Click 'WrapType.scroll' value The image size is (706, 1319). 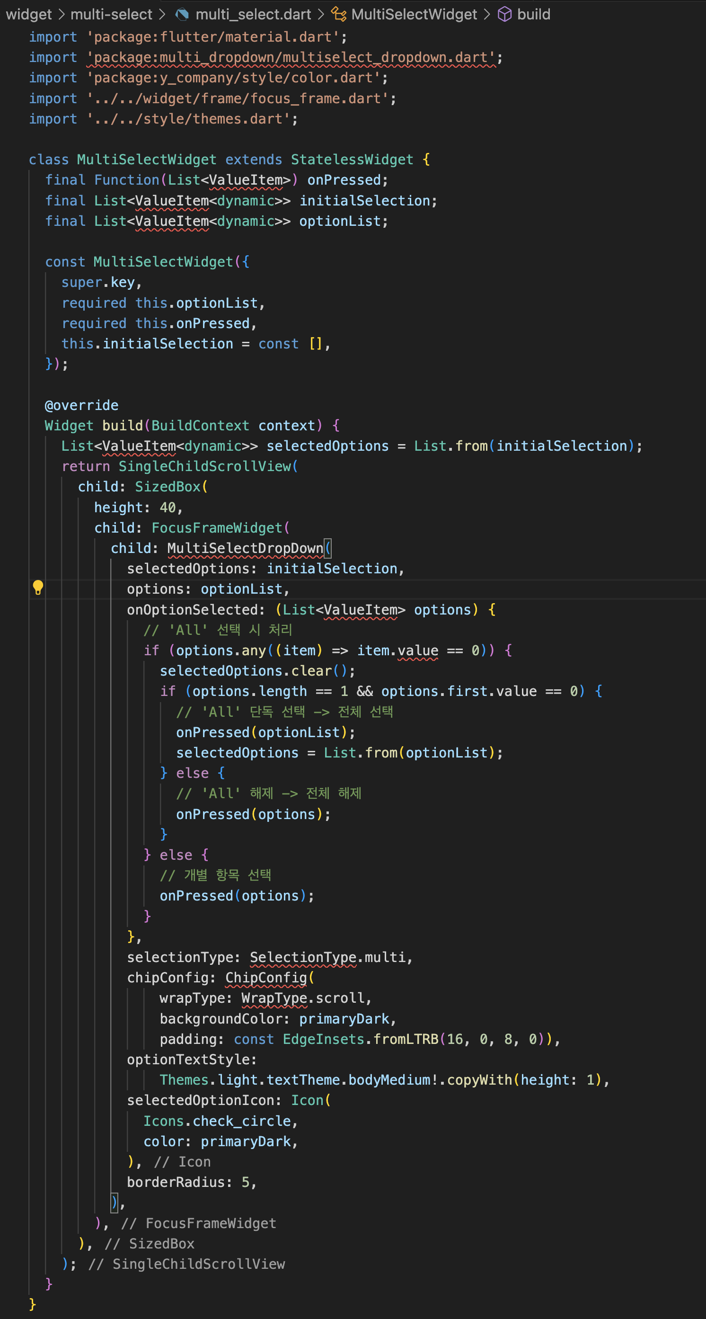click(x=303, y=998)
